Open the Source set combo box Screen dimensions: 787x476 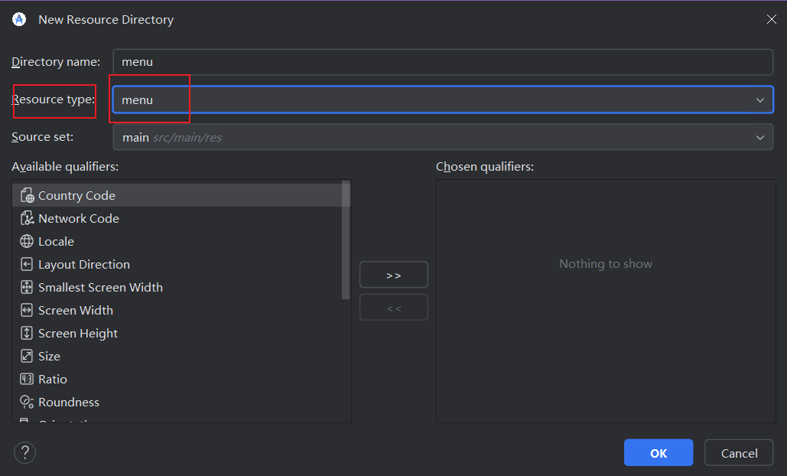[x=436, y=138]
